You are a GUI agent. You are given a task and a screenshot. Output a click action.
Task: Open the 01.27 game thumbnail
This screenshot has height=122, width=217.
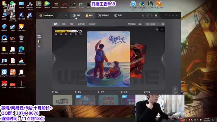pyautogui.click(x=108, y=100)
